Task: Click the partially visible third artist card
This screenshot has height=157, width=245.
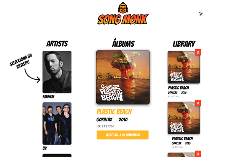Action: (x=57, y=155)
